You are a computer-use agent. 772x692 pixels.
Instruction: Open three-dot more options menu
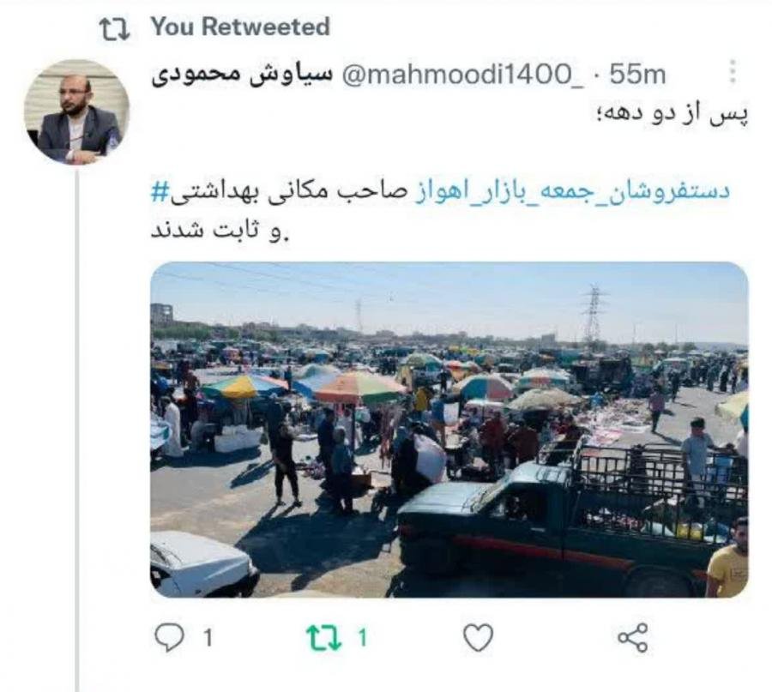733,72
